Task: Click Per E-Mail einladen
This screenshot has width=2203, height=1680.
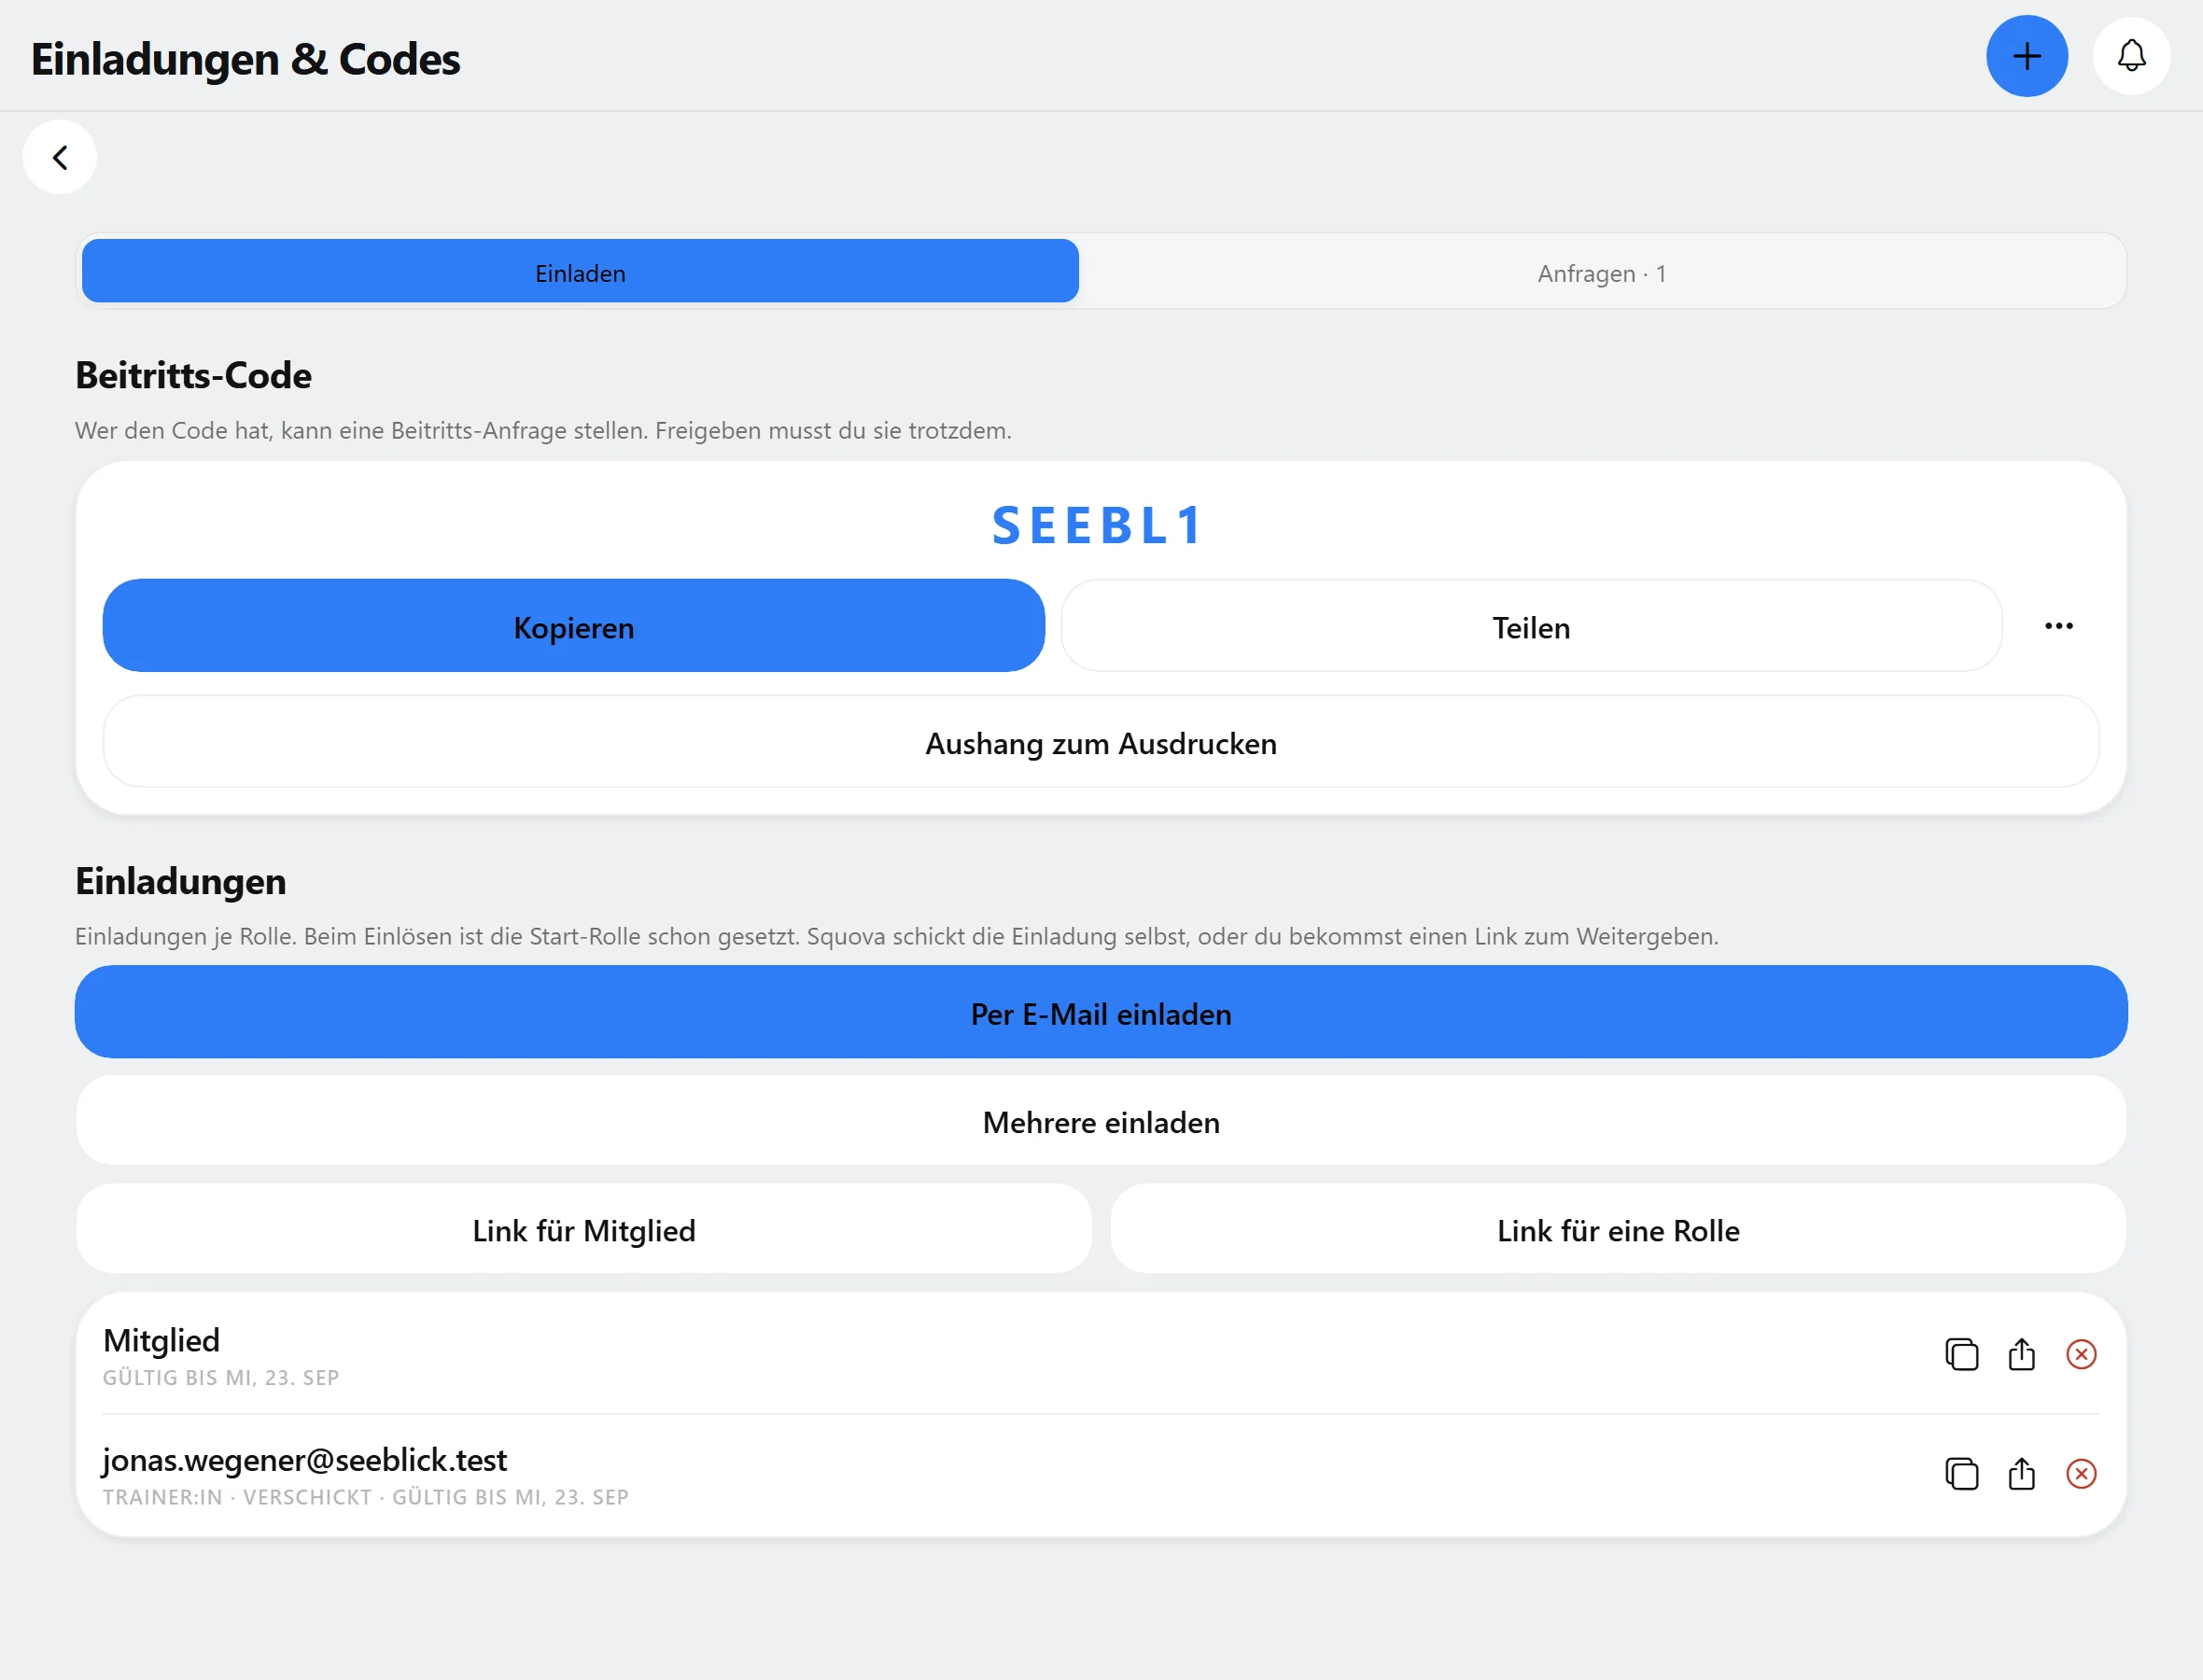Action: pos(1101,1012)
